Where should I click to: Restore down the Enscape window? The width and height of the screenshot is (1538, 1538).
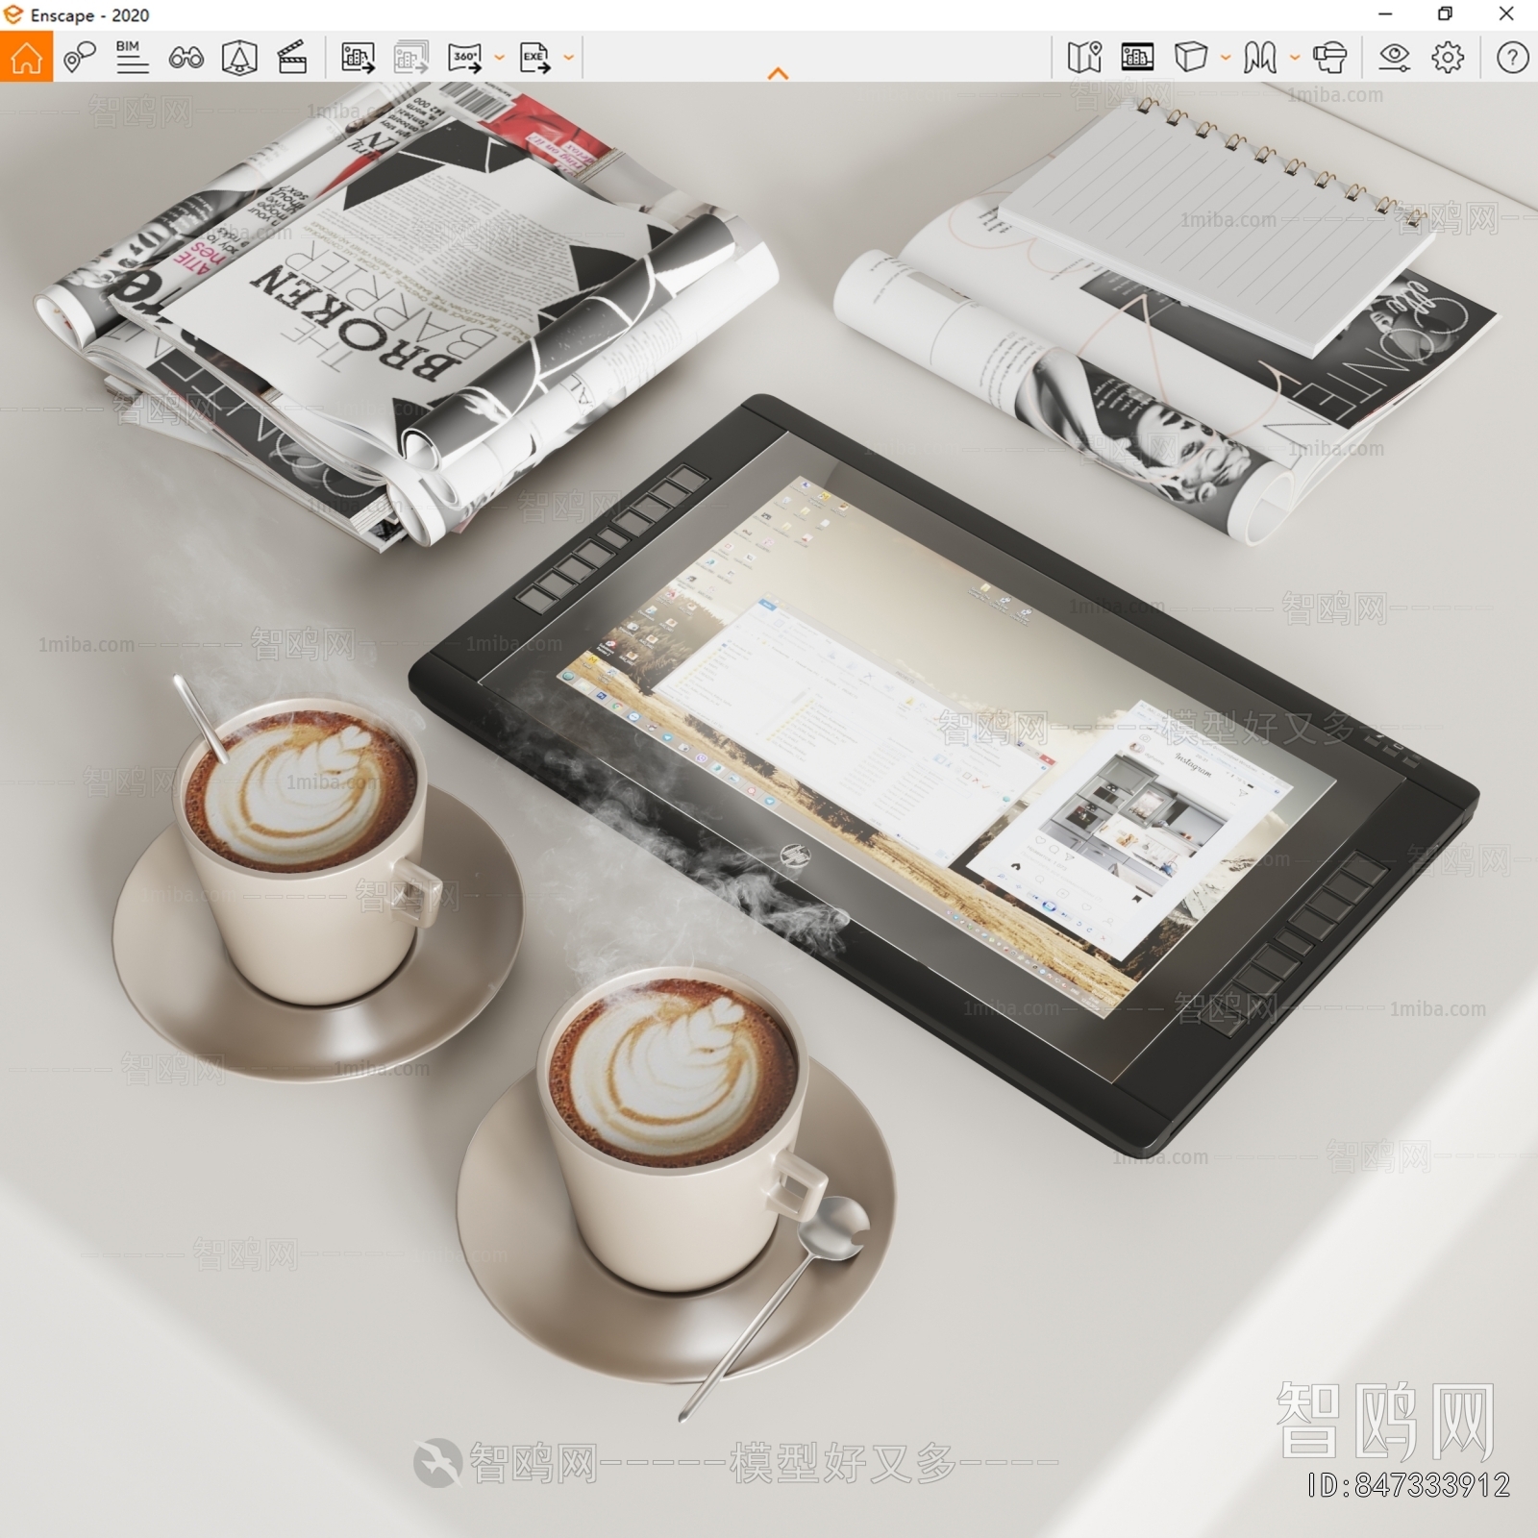coord(1445,13)
